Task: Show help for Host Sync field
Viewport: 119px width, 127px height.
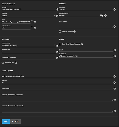Action: click(x=115, y=83)
